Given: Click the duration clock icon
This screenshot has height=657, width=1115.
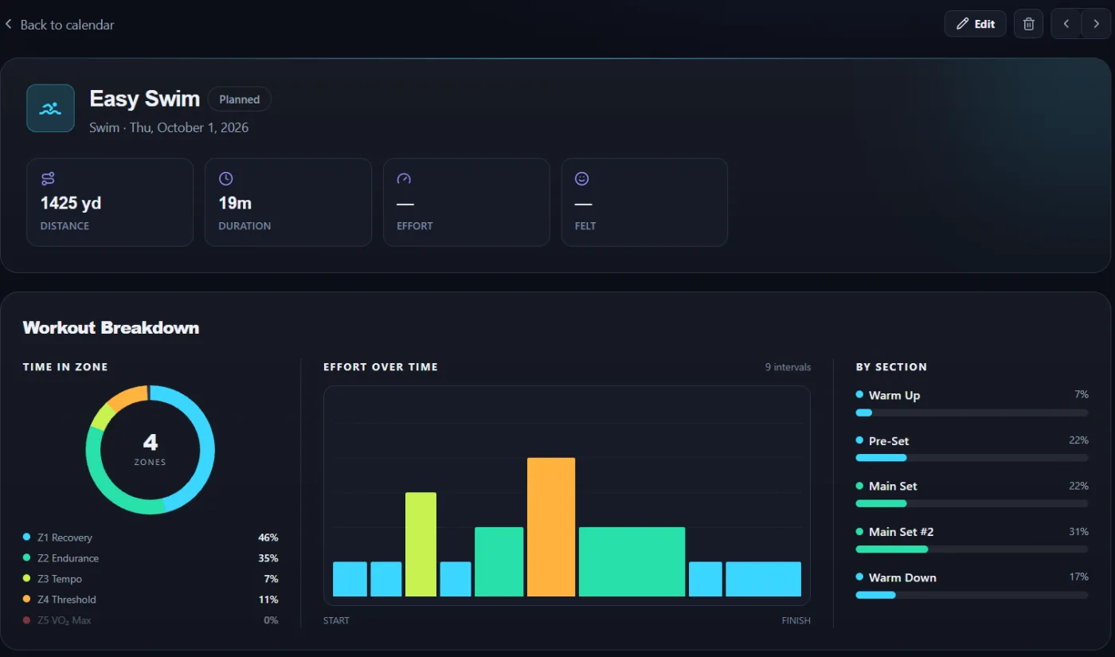Looking at the screenshot, I should [x=225, y=178].
